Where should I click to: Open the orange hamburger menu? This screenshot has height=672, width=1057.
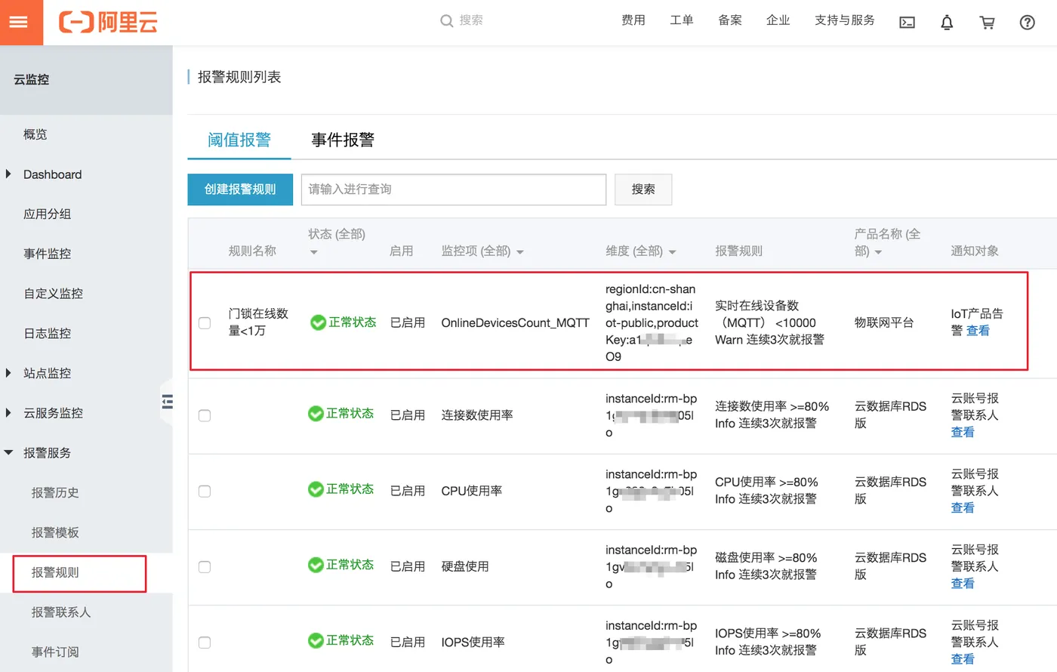click(21, 22)
